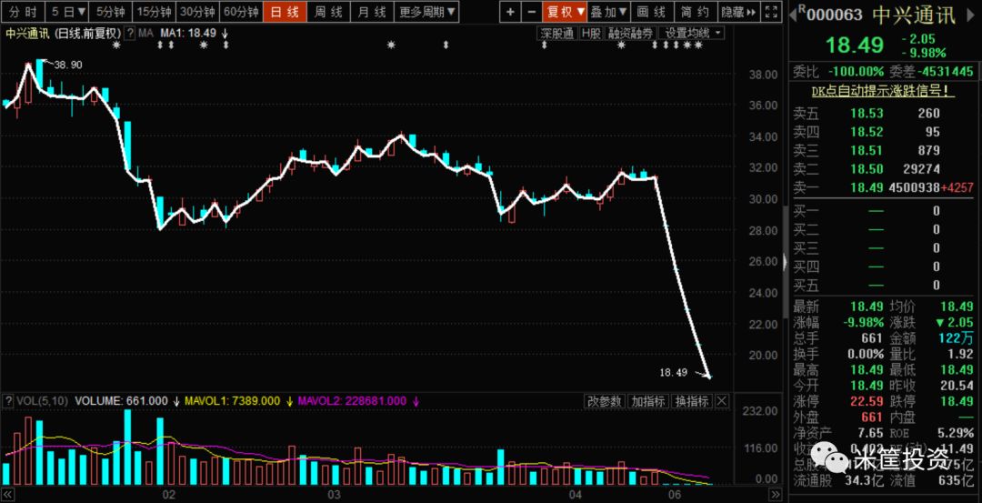Viewport: 982px width, 503px height.
Task: Click the 深股通 tag button
Action: click(x=556, y=33)
